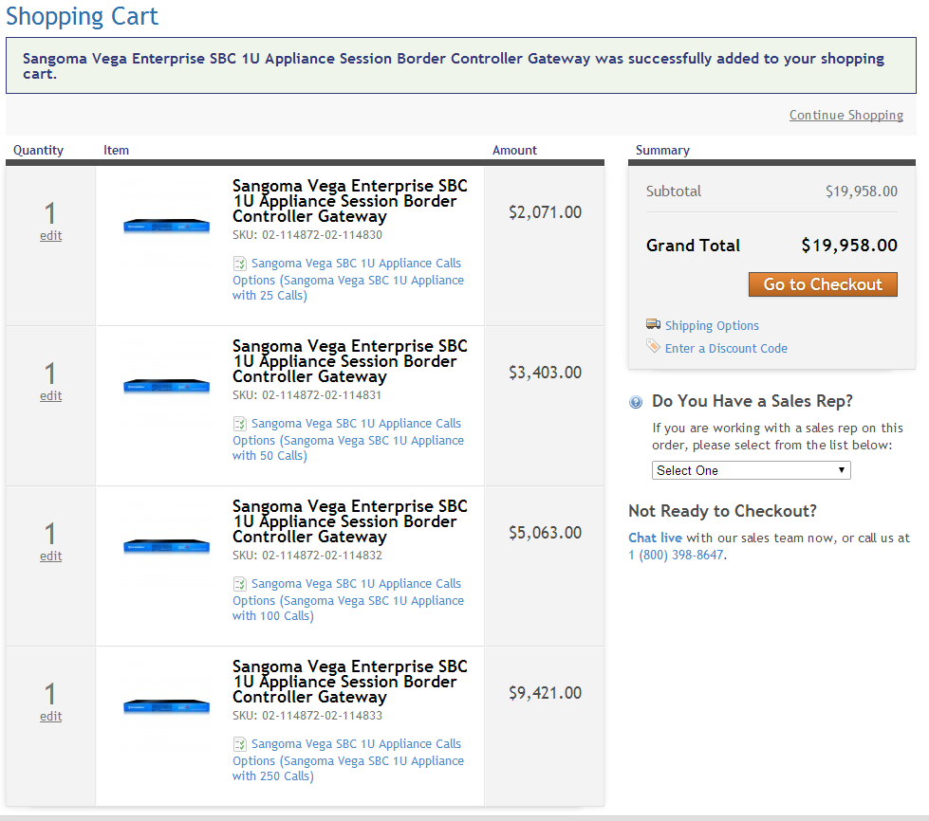Image resolution: width=929 pixels, height=821 pixels.
Task: Open the product thumbnail for SKU 02-114872-02-114833
Action: pos(166,706)
